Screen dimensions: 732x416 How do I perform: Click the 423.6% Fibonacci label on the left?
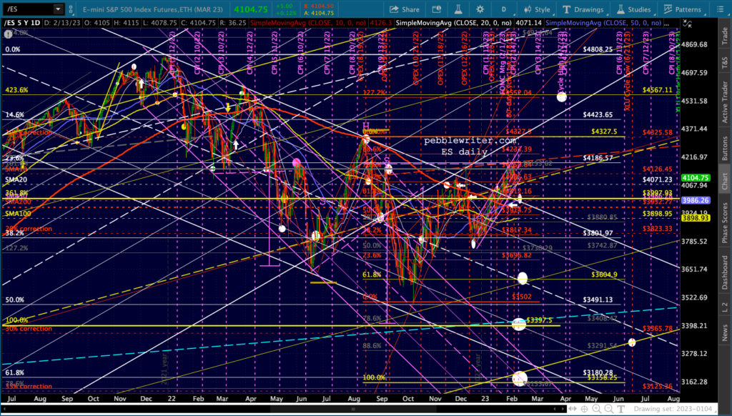coord(16,90)
